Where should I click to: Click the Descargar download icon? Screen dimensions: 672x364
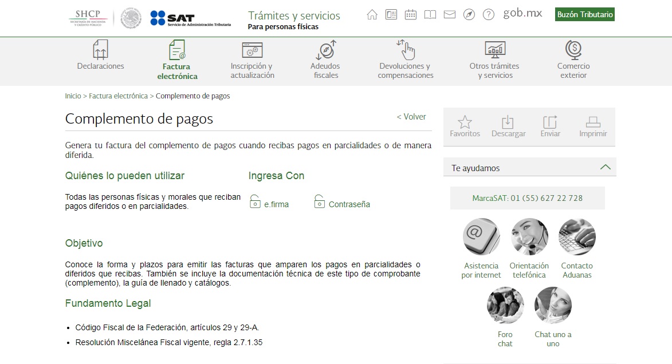pyautogui.click(x=508, y=126)
